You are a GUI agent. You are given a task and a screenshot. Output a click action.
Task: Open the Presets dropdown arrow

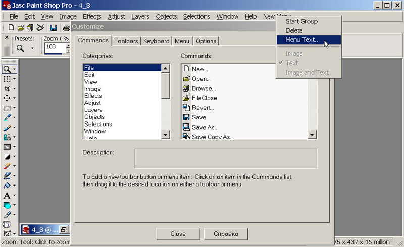[x=32, y=49]
